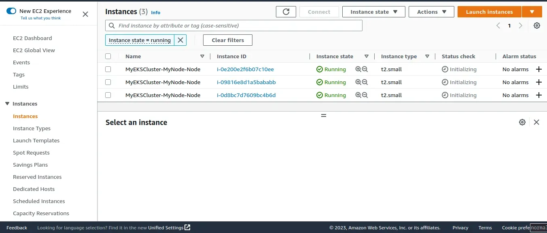Image resolution: width=547 pixels, height=233 pixels.
Task: Select checkbox for instance i-0e200e2f6b07c10ee
Action: click(108, 69)
